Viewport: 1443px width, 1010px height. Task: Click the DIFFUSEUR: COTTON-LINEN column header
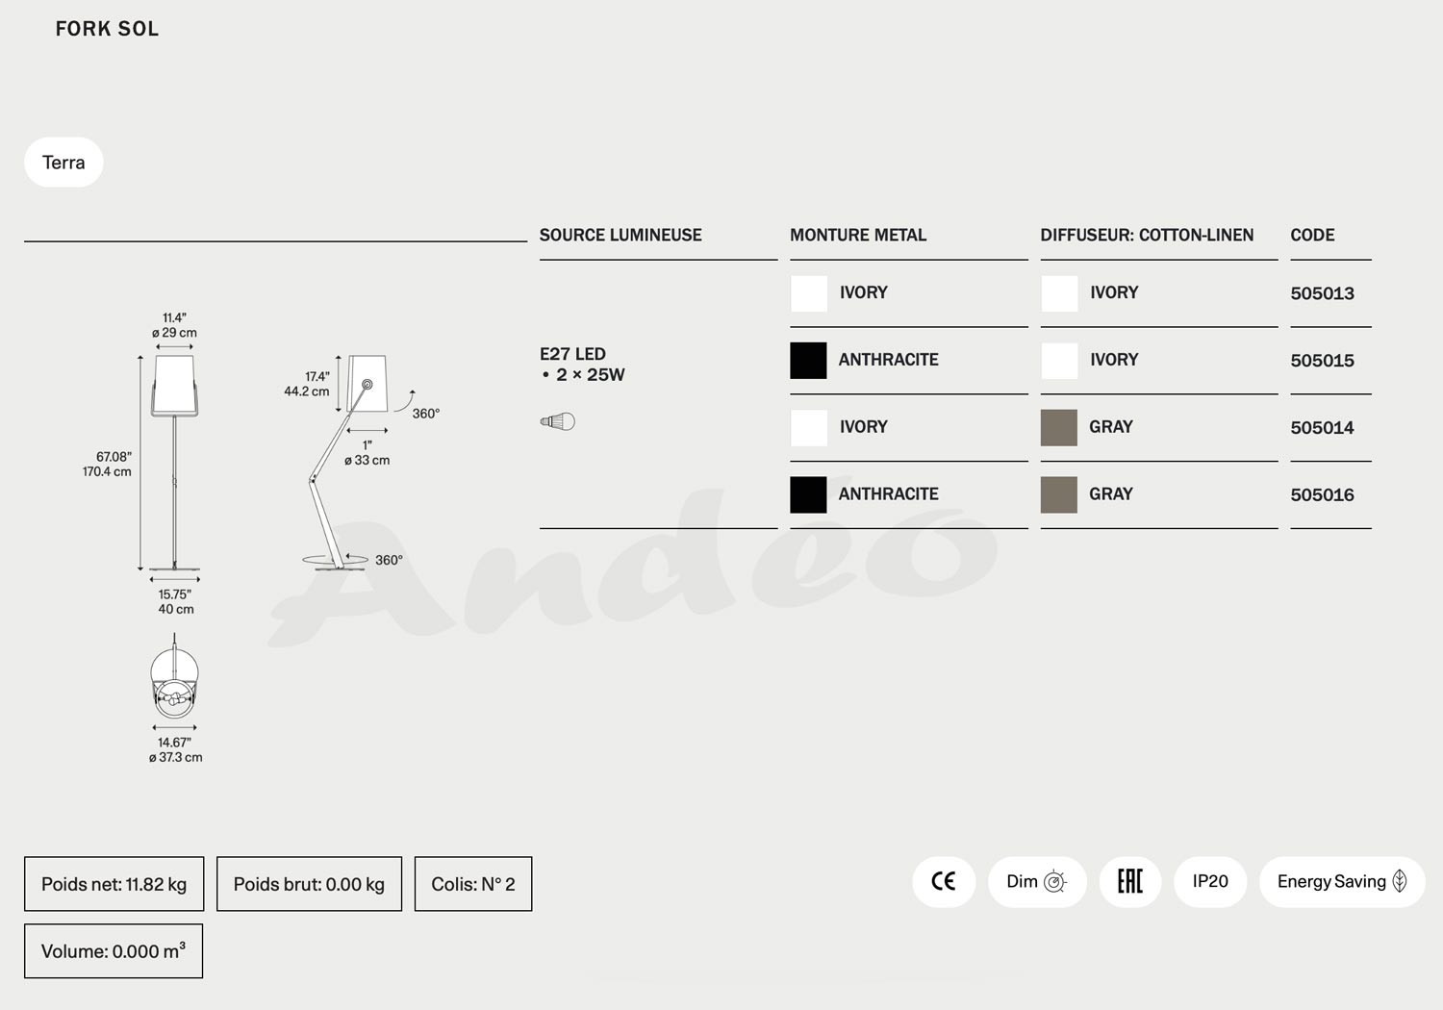(x=1147, y=235)
